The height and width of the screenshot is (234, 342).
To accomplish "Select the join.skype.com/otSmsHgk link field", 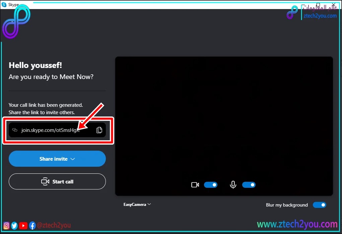I will tap(57, 130).
